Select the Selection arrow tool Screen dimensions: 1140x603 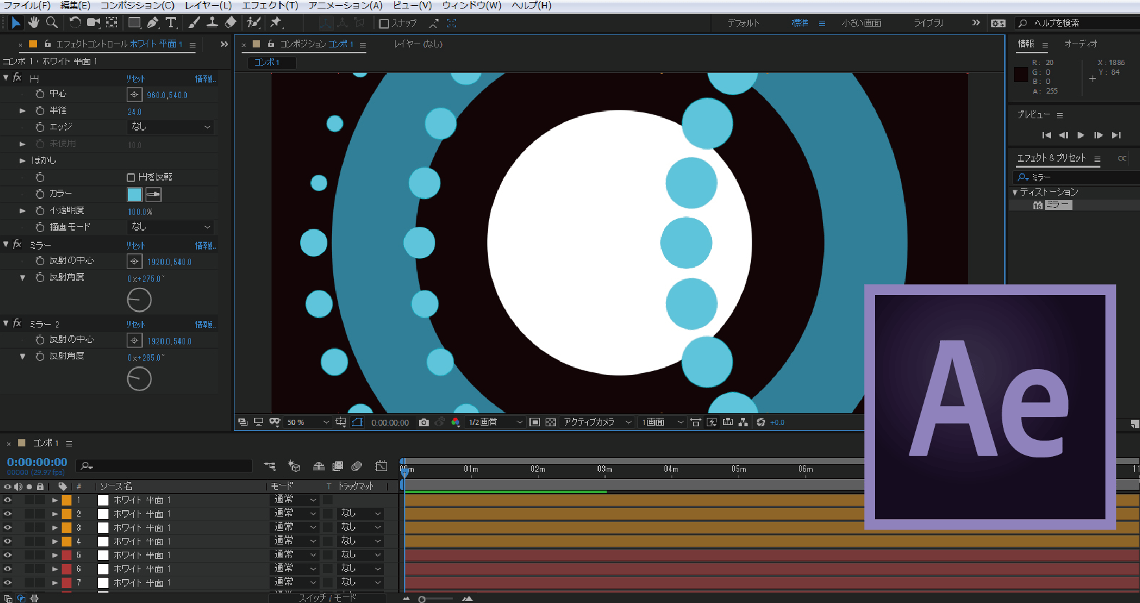point(16,23)
